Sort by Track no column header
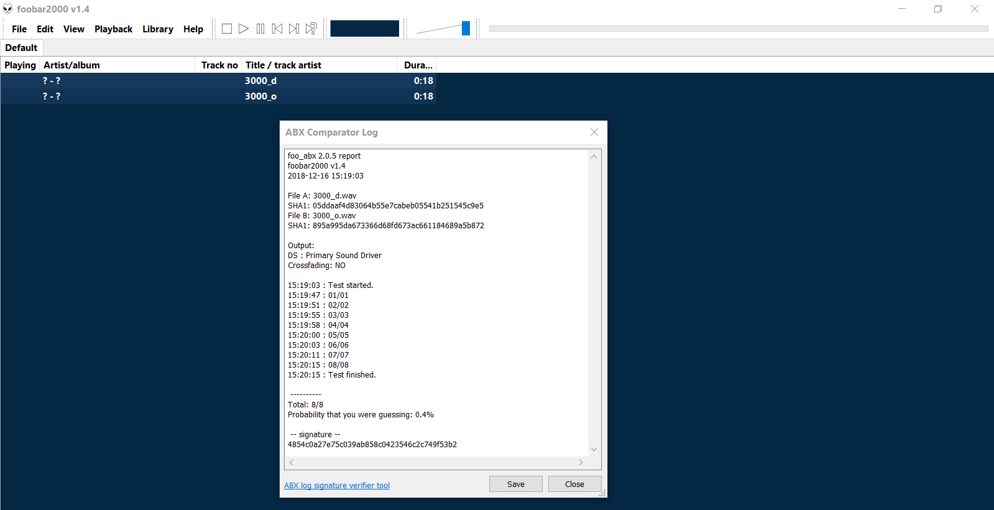 coord(219,65)
